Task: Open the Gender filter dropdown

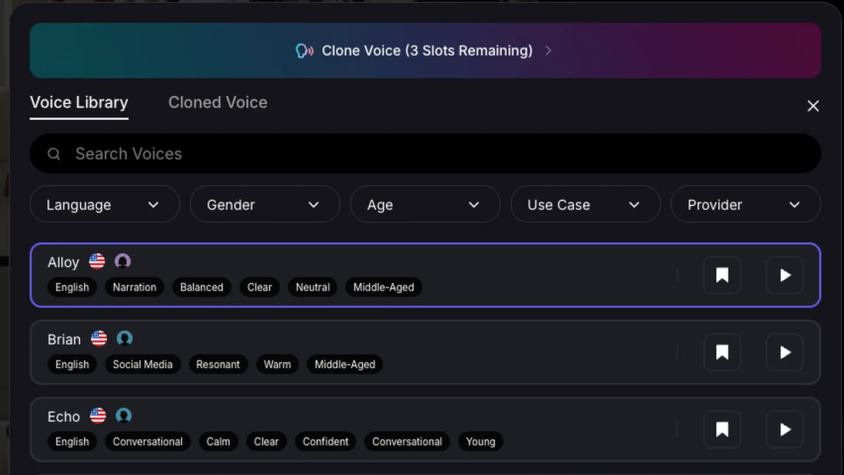Action: point(265,204)
